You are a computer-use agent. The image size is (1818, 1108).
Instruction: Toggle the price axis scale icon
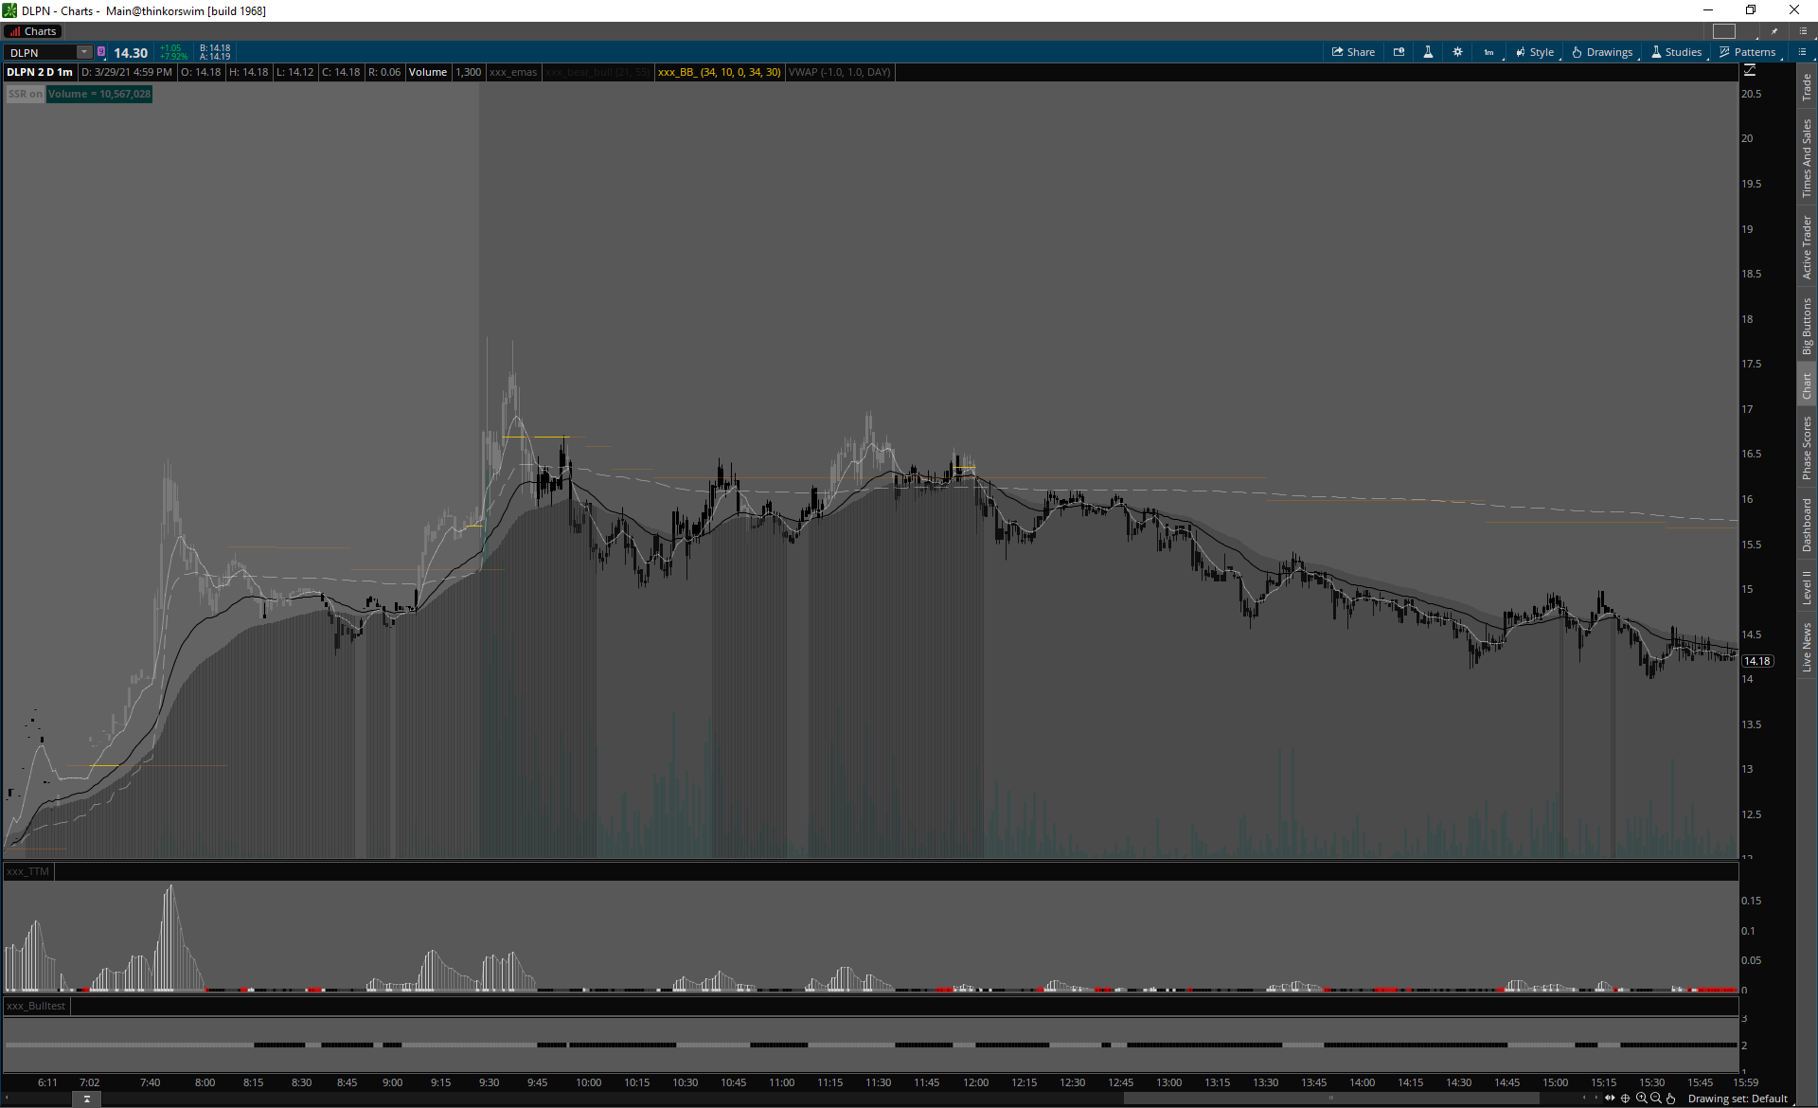pyautogui.click(x=1749, y=71)
